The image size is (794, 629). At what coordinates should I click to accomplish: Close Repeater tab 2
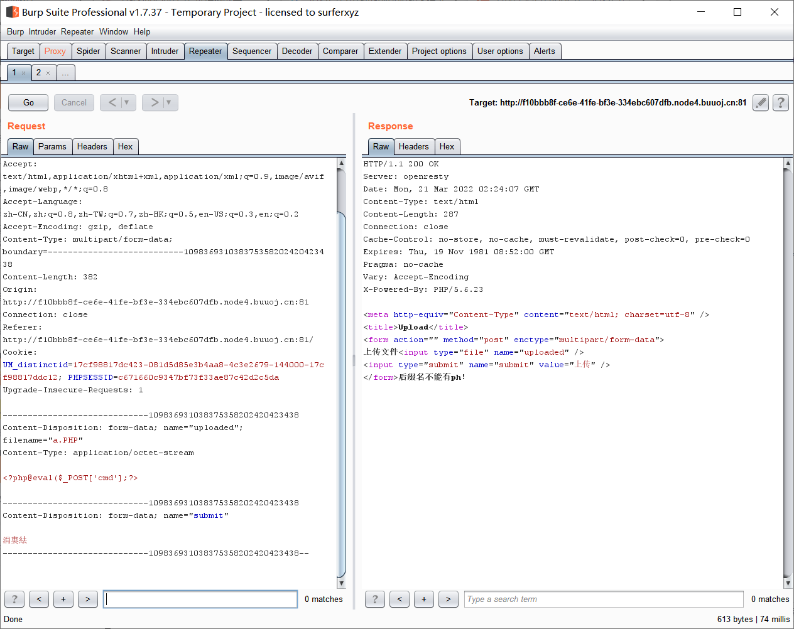pyautogui.click(x=48, y=73)
